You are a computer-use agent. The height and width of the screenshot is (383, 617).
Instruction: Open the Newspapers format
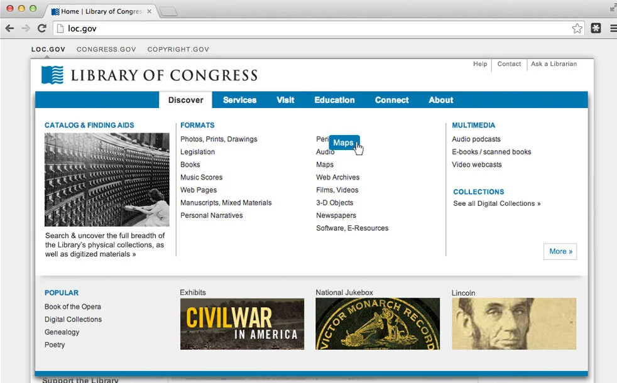[336, 215]
